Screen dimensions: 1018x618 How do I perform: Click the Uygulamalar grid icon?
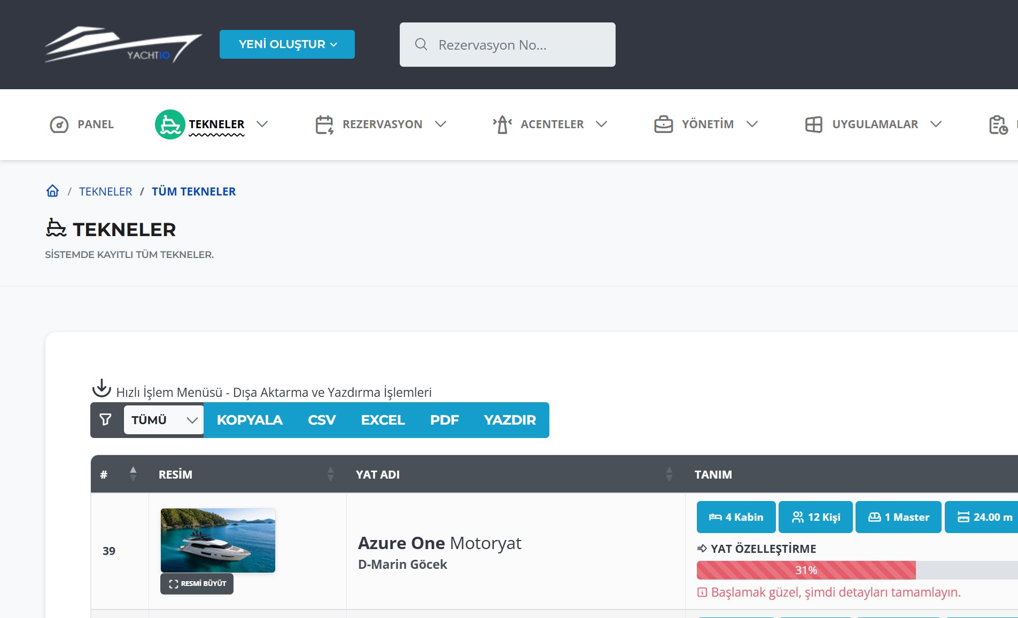pos(814,124)
